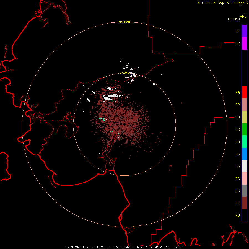This screenshot has width=249, height=249.
Task: Click the HA legend label
Action: tap(237, 93)
